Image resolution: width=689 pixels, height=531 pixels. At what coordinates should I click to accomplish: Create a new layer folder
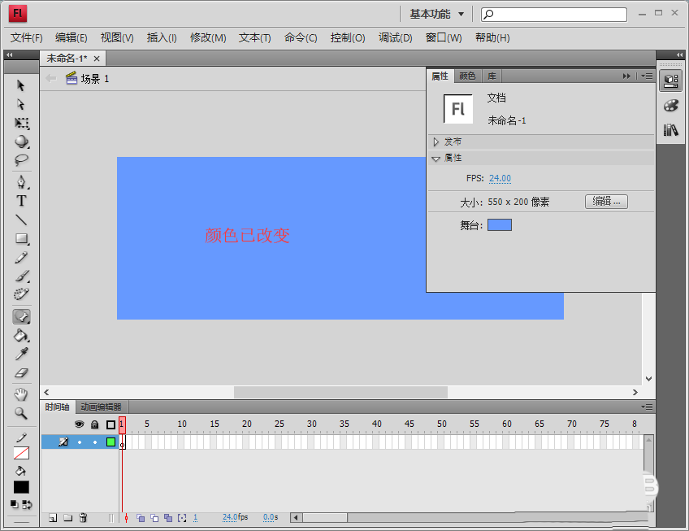[67, 518]
